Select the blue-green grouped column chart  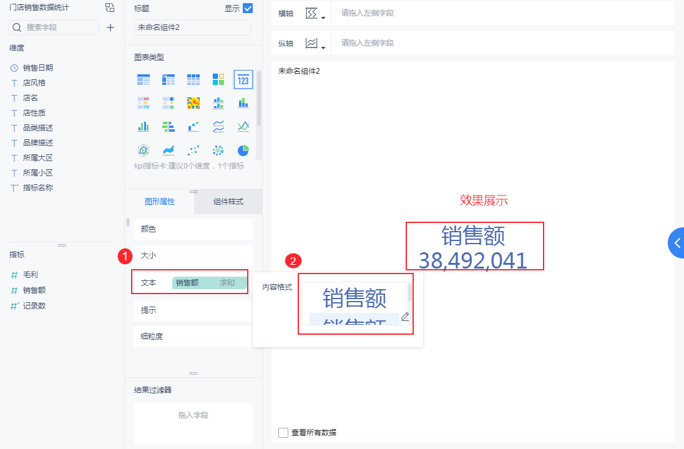[x=144, y=127]
